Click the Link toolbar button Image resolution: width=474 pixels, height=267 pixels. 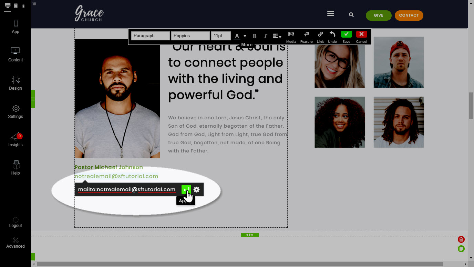(x=320, y=37)
